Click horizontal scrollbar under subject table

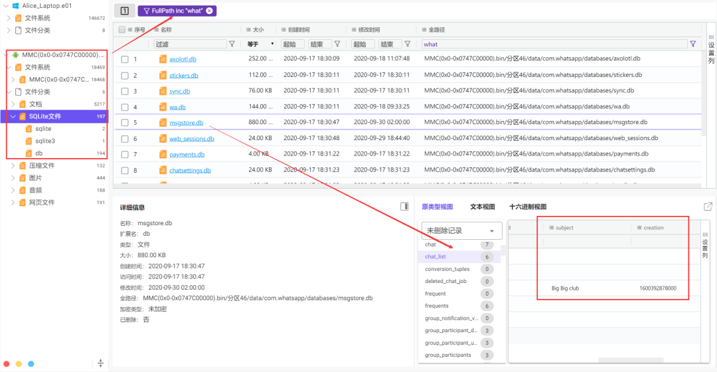click(631, 360)
